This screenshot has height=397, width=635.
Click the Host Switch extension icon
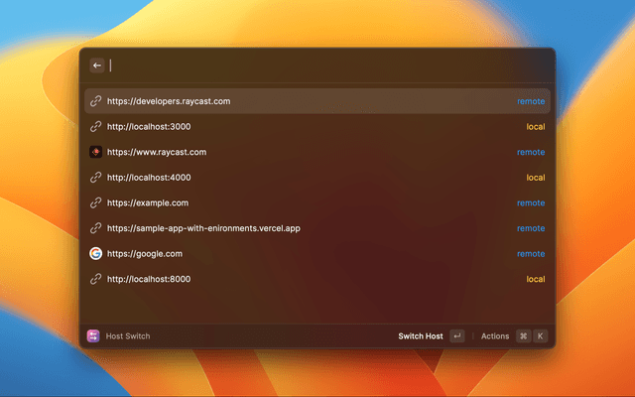tap(93, 336)
